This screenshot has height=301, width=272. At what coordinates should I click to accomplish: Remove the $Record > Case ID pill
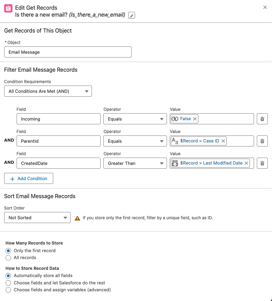click(x=223, y=141)
